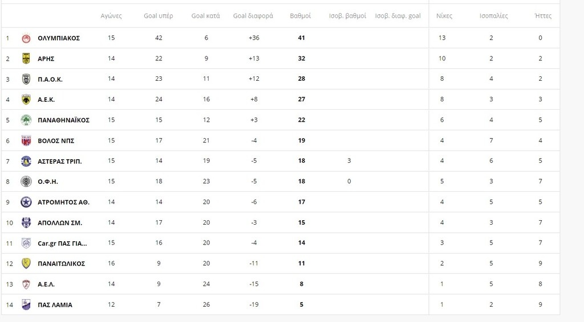Click the Atromitos star badge icon

click(26, 202)
